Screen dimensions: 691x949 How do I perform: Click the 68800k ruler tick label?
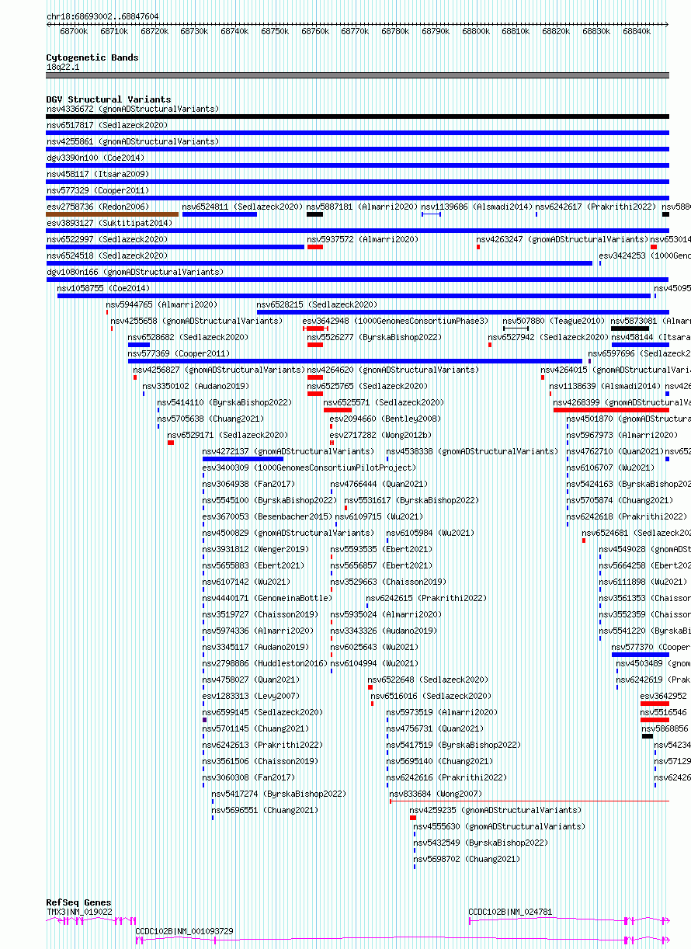click(476, 32)
